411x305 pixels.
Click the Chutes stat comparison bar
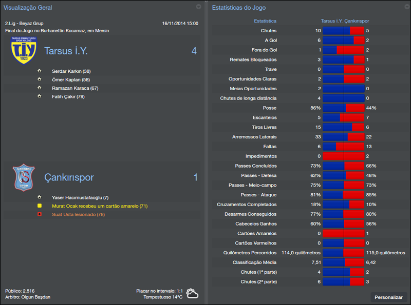click(x=343, y=31)
